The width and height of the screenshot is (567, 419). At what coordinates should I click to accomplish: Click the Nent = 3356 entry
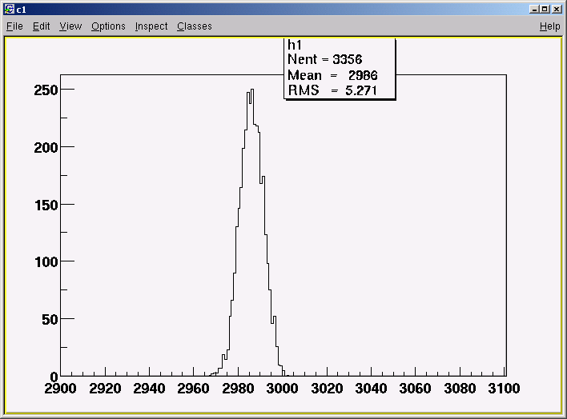click(x=324, y=59)
